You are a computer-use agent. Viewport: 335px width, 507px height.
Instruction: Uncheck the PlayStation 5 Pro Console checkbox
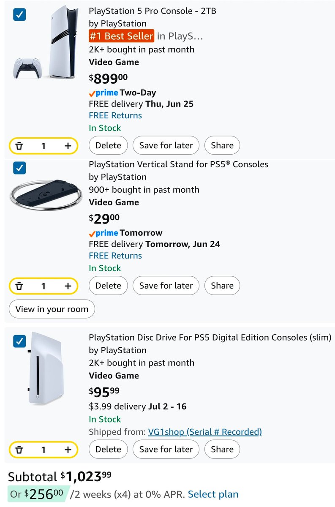[x=19, y=15]
